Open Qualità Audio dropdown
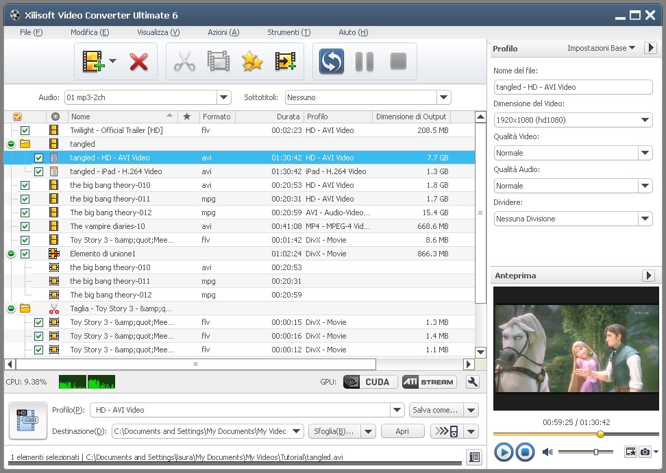 [645, 186]
